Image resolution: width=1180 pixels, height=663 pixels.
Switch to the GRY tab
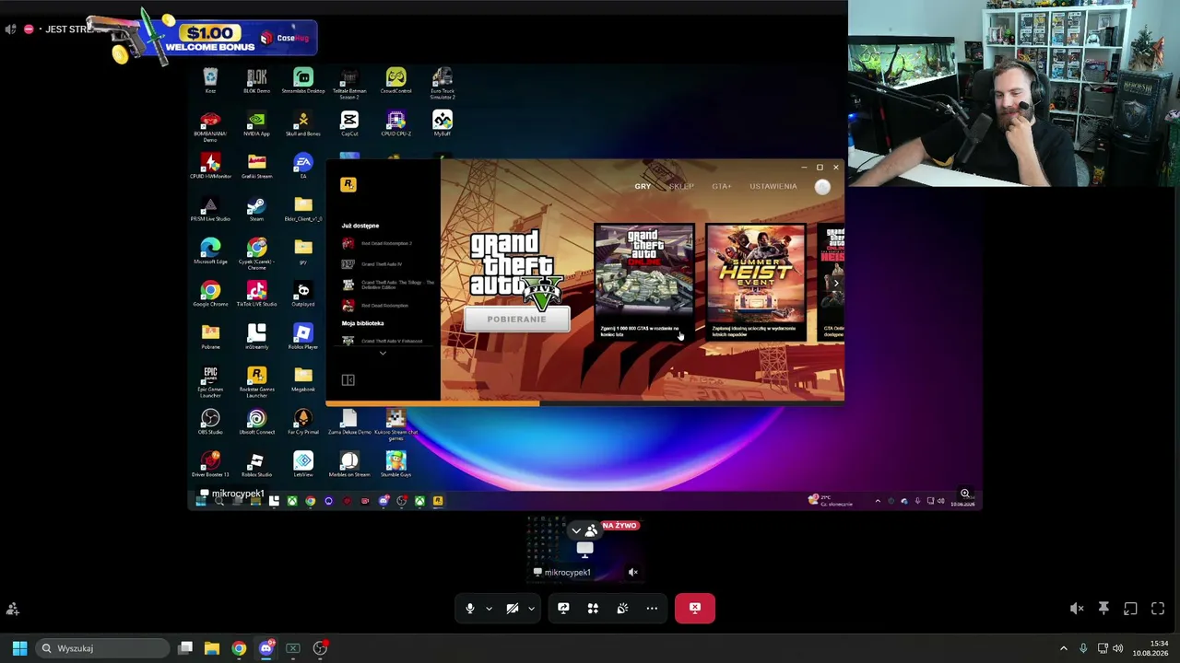(x=643, y=186)
